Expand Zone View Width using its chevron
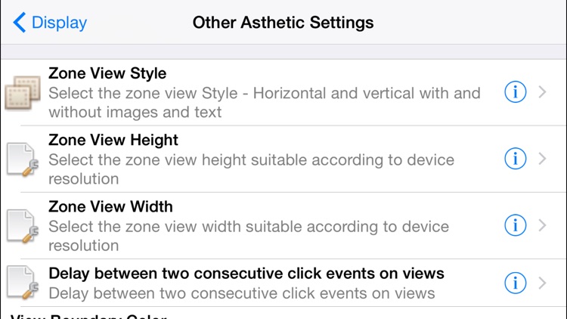Image resolution: width=567 pixels, height=319 pixels. (542, 225)
